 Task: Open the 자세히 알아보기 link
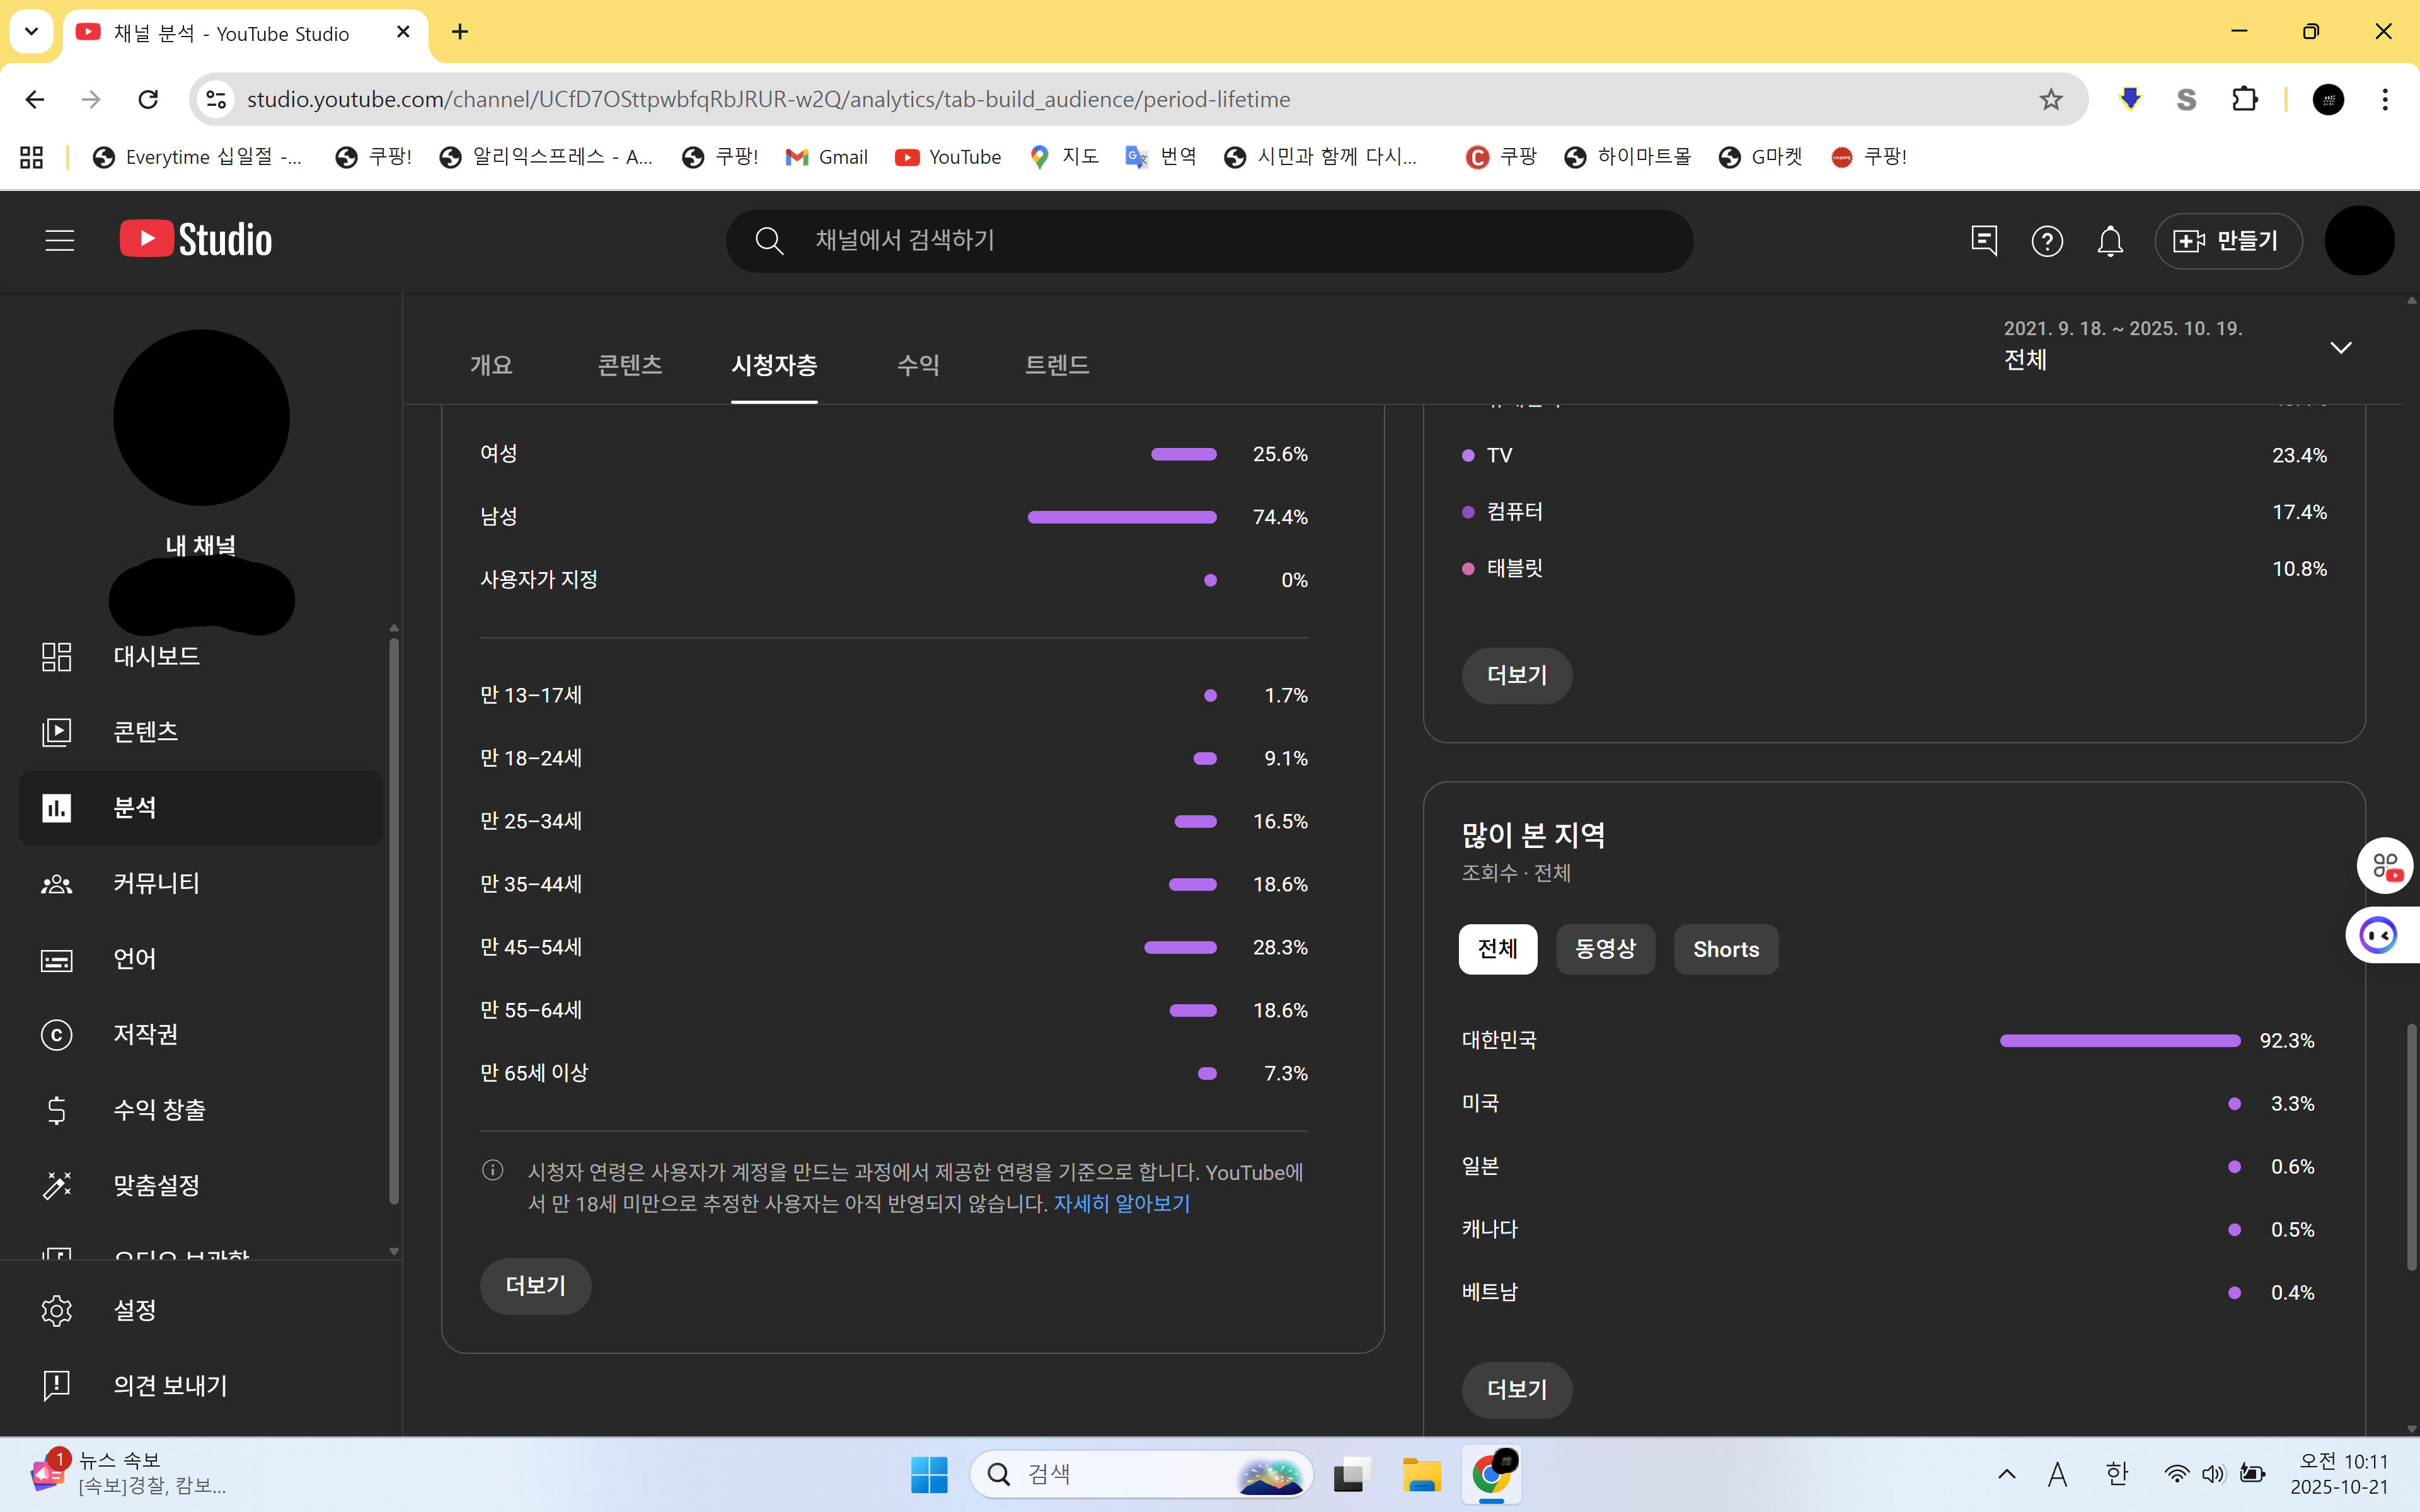click(x=1122, y=1204)
